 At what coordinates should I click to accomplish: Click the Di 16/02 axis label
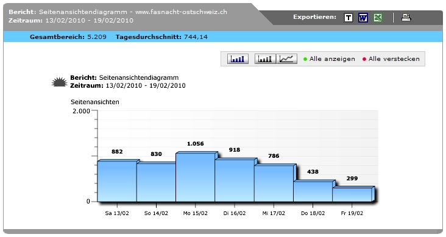coord(235,213)
